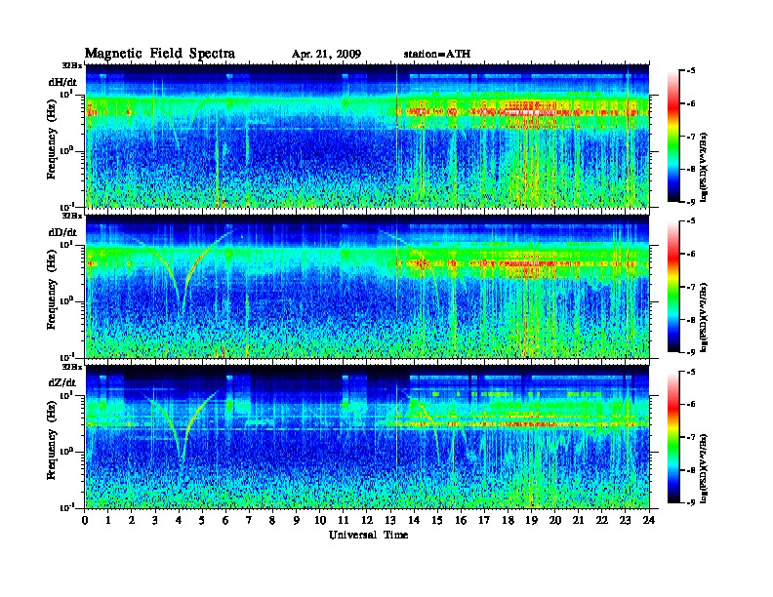
Task: Click the '32Hz' label atop the dZ/dt panel
Action: (72, 367)
